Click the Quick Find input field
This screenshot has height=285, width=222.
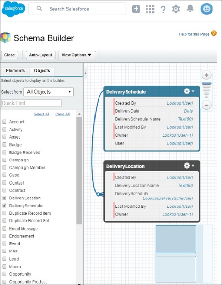point(31,103)
